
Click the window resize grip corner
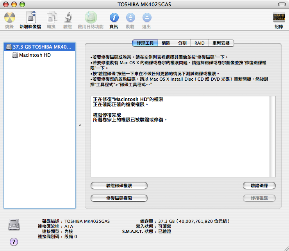click(286, 249)
